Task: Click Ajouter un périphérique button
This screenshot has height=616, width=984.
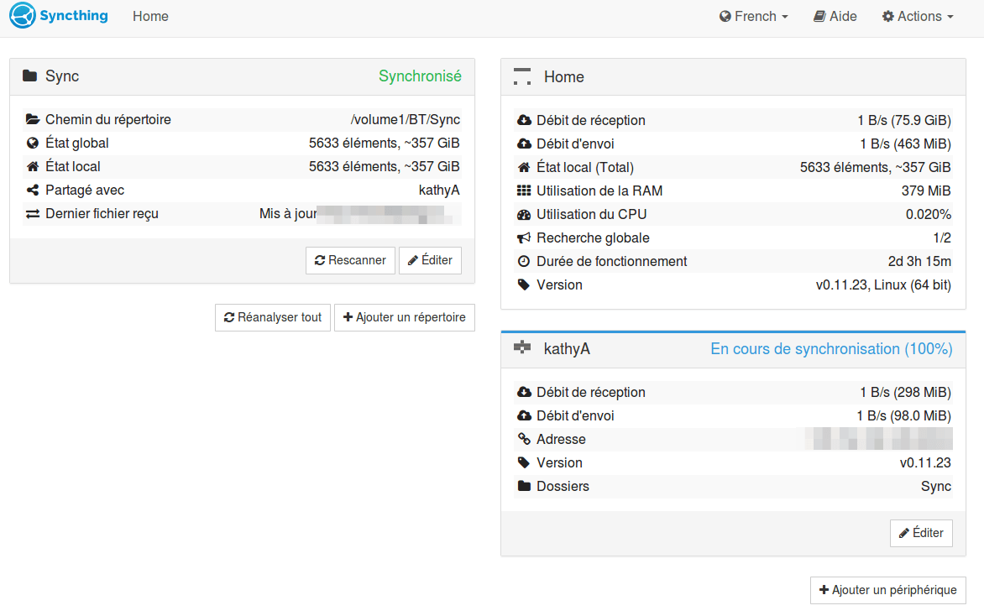Action: pyautogui.click(x=888, y=590)
